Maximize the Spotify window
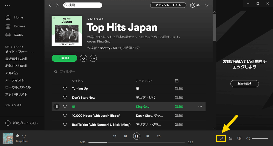273x146 pixels. [x=258, y=4]
